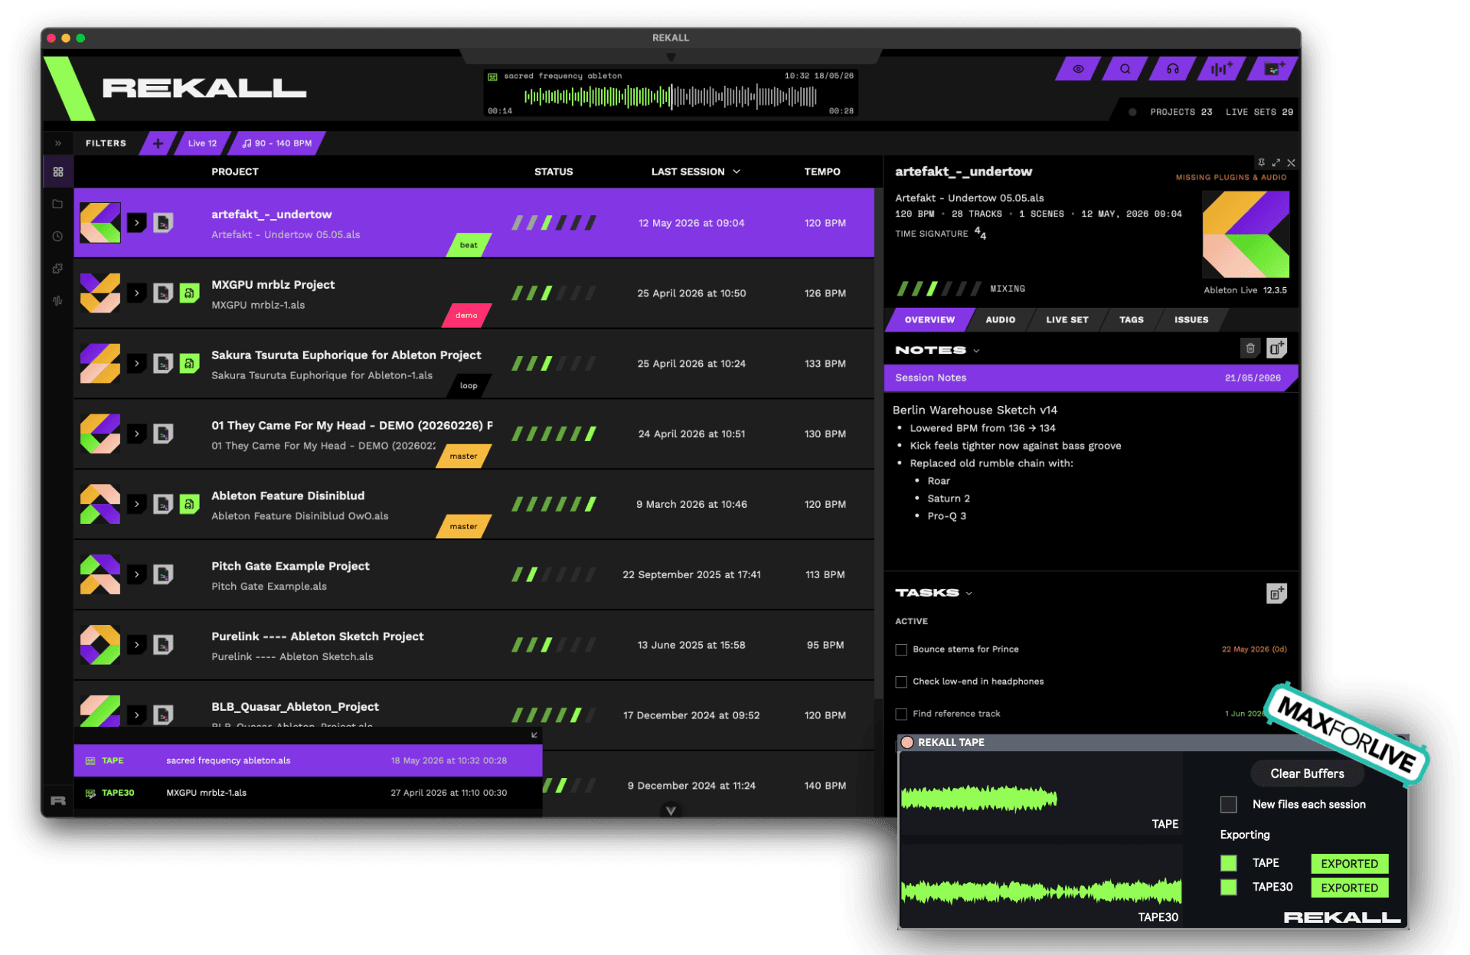The height and width of the screenshot is (955, 1470).
Task: Adjust the MIXING status bars in detail panel
Action: (x=939, y=289)
